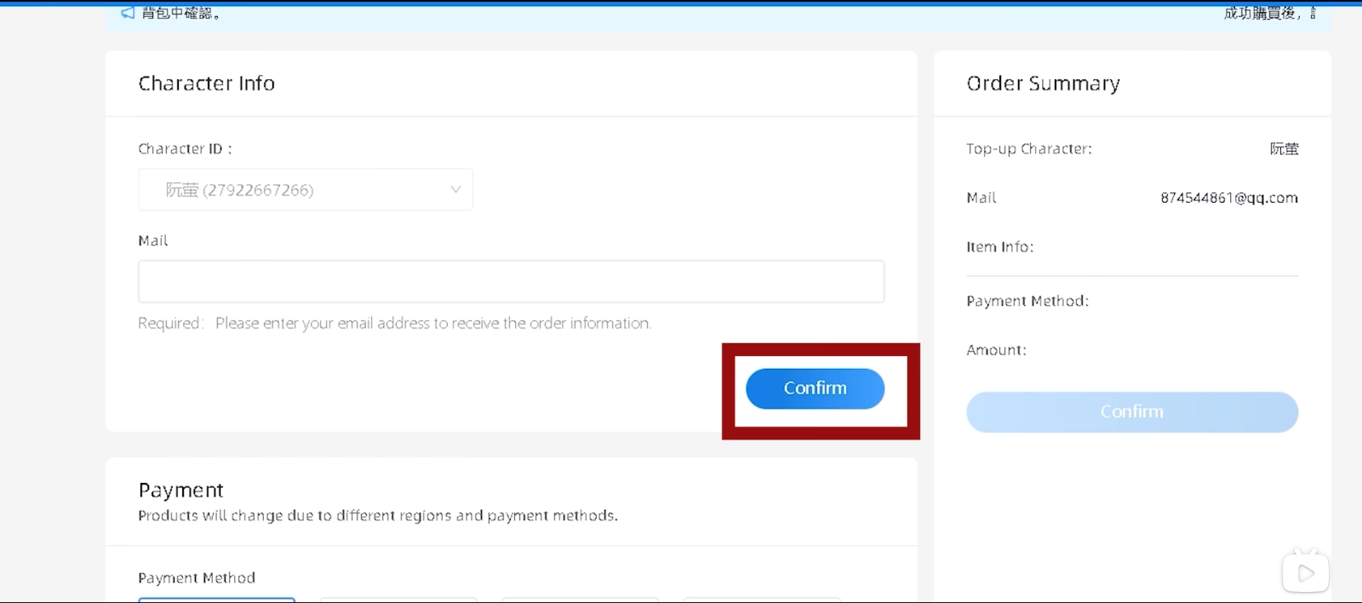
Task: Click the Required email hint text
Action: (394, 324)
